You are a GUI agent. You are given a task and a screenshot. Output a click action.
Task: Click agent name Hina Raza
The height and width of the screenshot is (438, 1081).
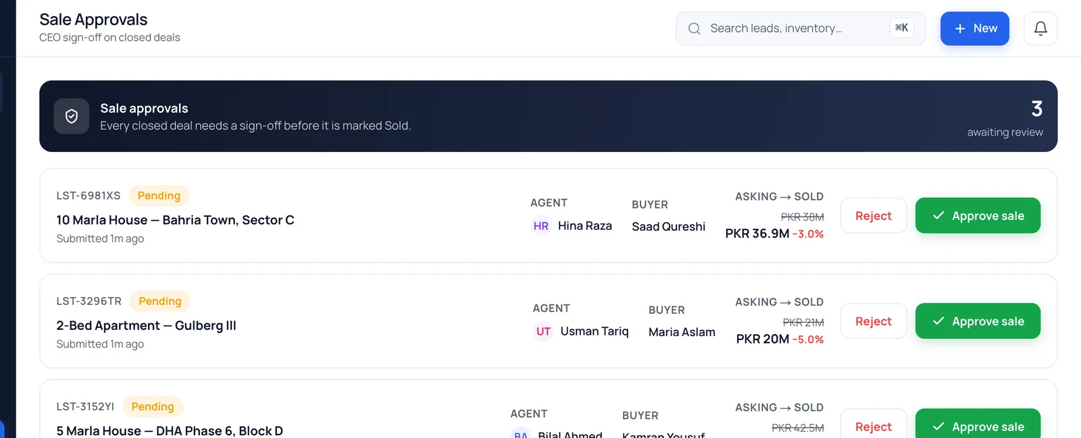pyautogui.click(x=585, y=226)
